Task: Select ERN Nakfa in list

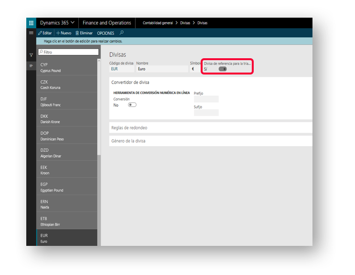Action: [67, 204]
